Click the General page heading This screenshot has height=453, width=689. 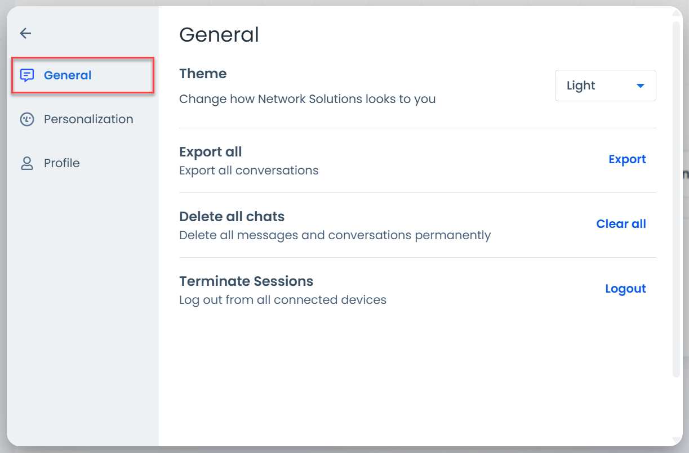[x=219, y=35]
